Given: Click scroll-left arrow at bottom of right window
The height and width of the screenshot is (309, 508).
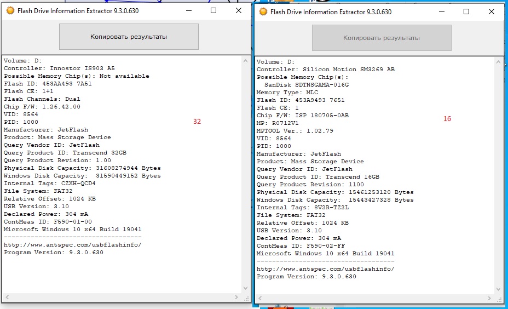Looking at the screenshot, I should tap(260, 298).
